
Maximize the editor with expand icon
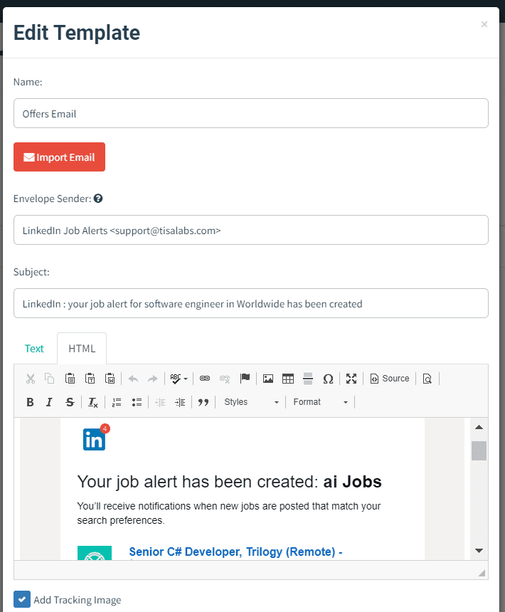pyautogui.click(x=351, y=379)
